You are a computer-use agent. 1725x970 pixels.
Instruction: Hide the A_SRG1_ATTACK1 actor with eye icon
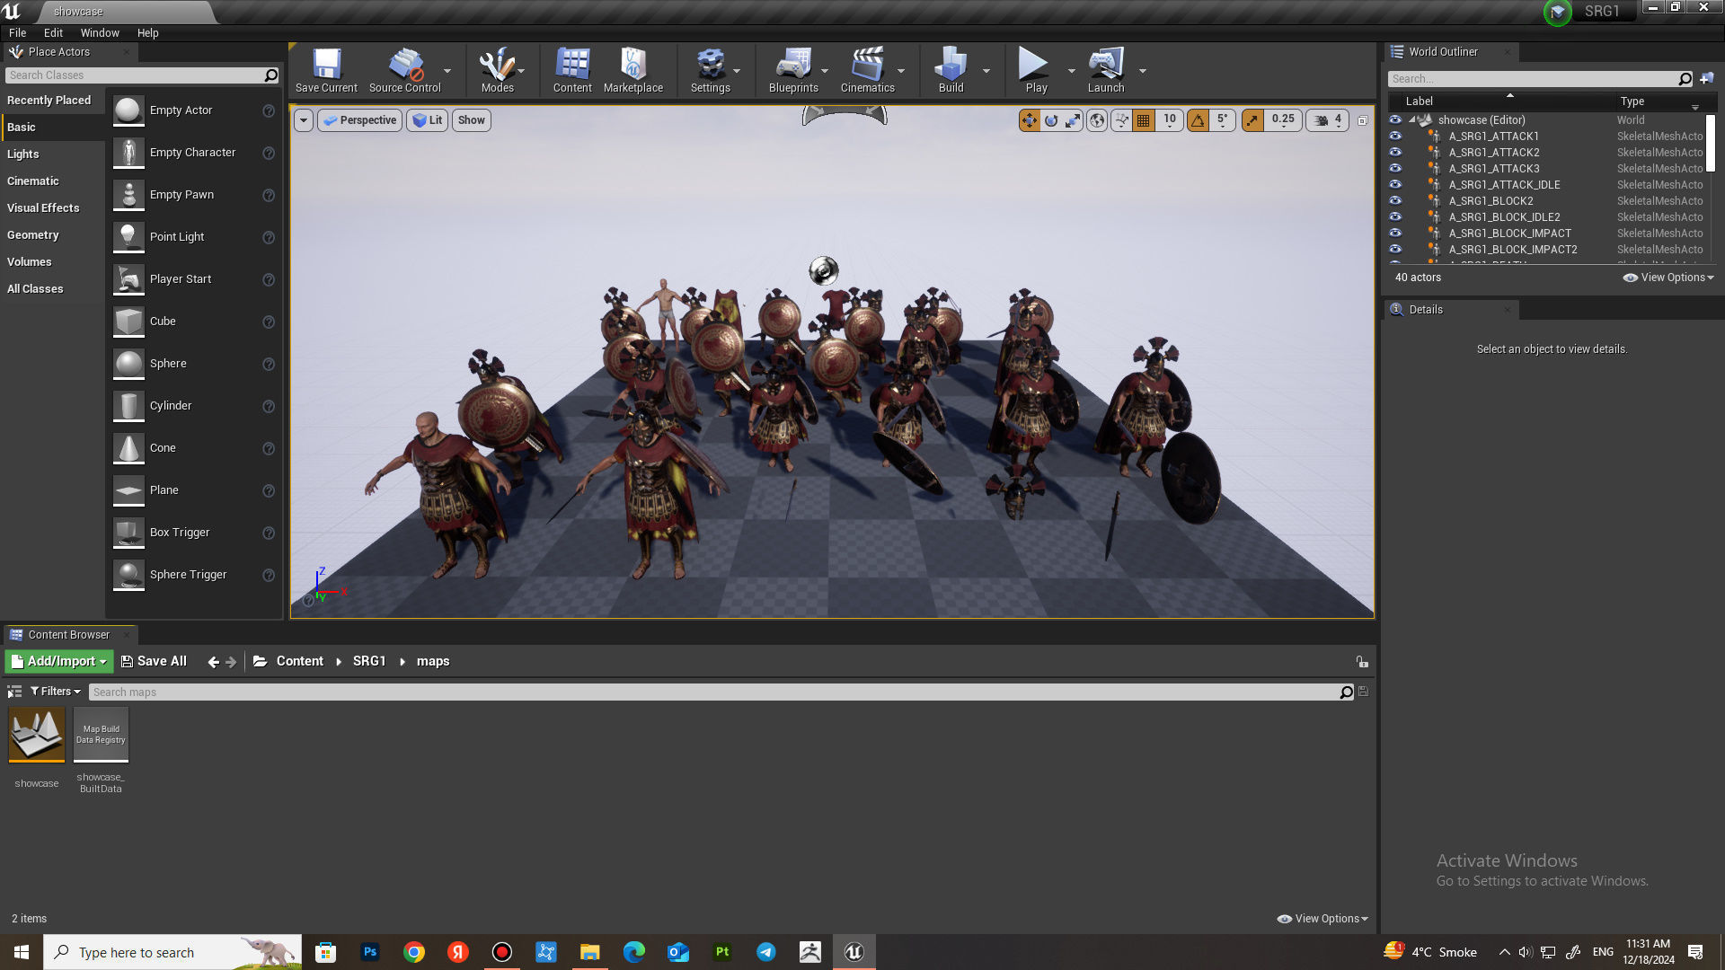tap(1395, 137)
